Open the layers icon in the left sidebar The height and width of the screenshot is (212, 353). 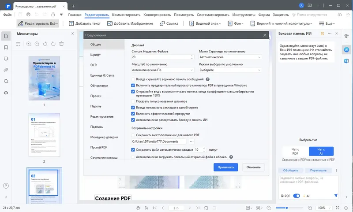pyautogui.click(x=6, y=93)
